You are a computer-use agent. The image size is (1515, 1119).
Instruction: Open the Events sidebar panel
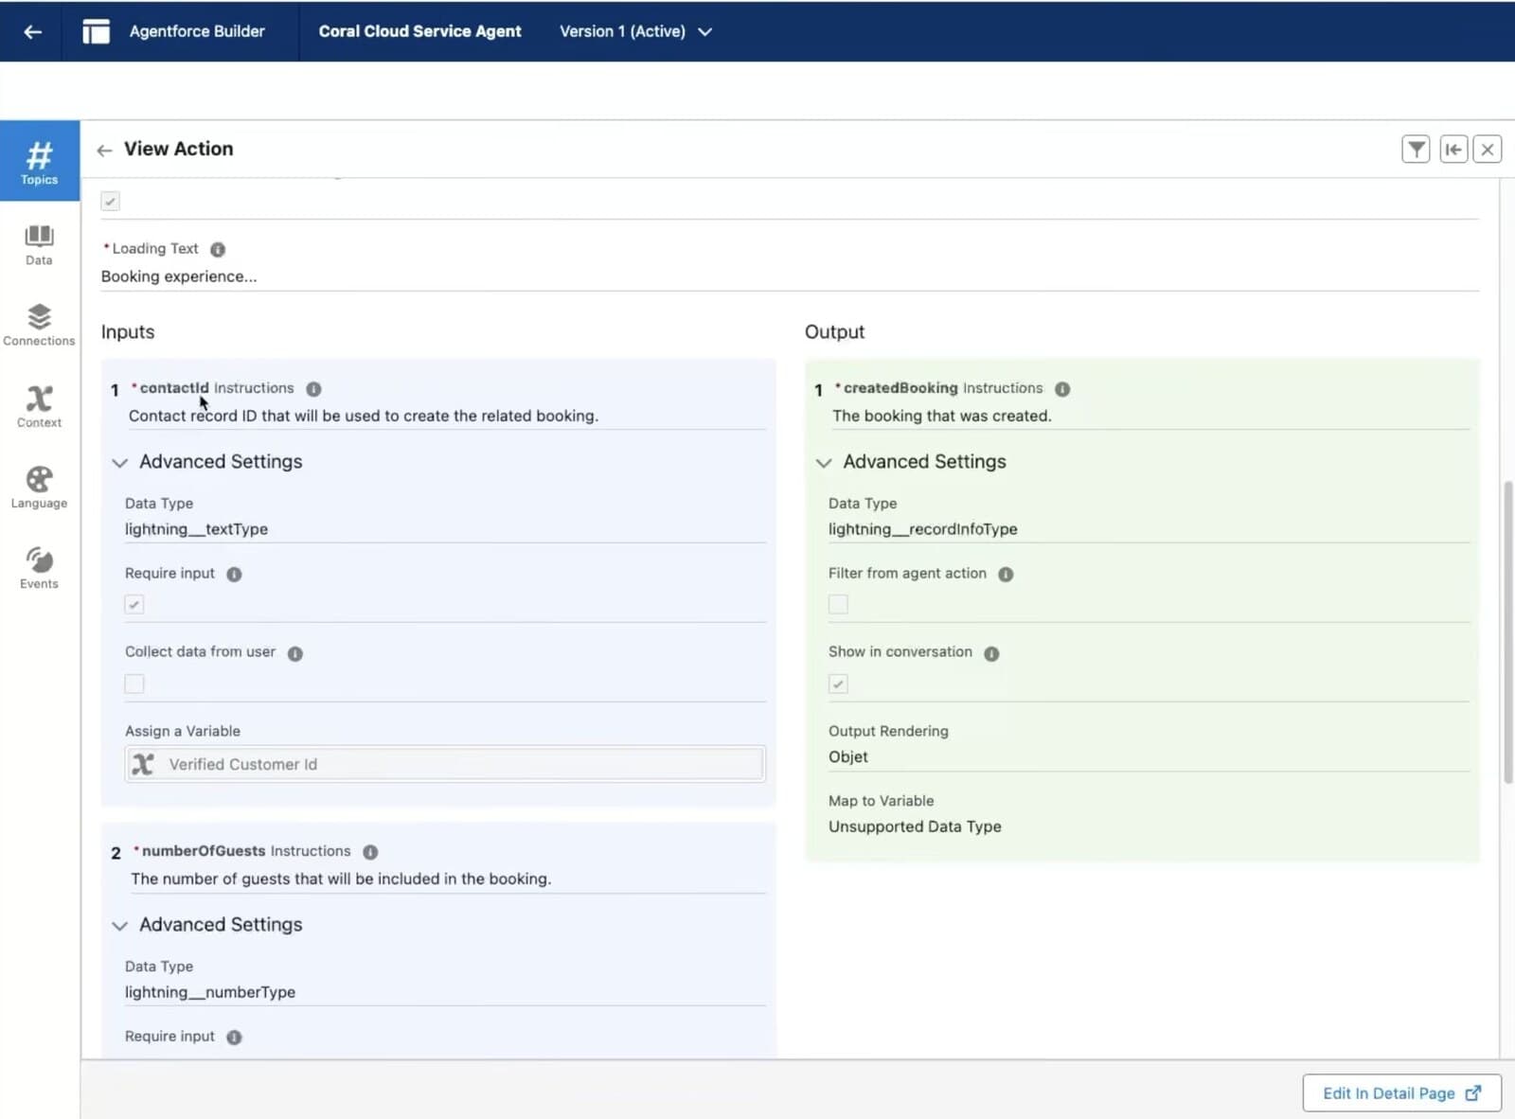point(40,568)
